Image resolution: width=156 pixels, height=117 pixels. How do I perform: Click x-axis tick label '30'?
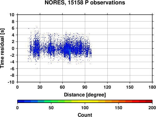40,87
